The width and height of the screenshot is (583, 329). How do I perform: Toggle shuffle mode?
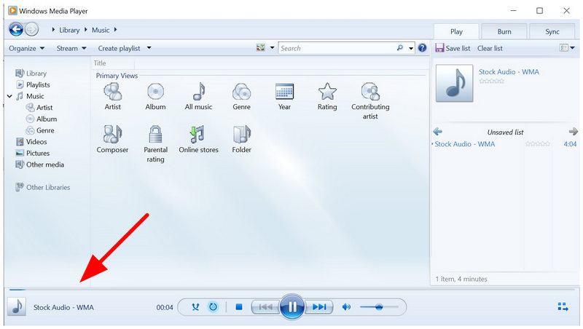point(195,307)
